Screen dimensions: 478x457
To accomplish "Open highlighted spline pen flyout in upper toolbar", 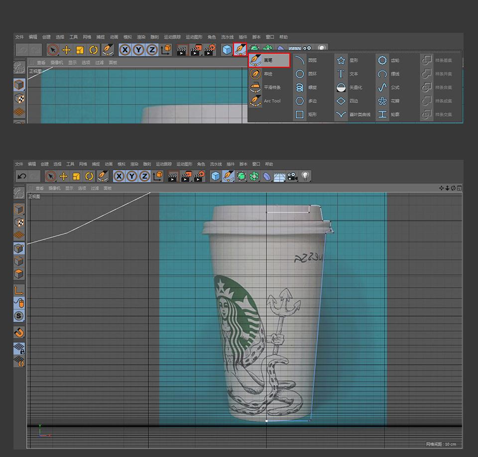I will 240,49.
